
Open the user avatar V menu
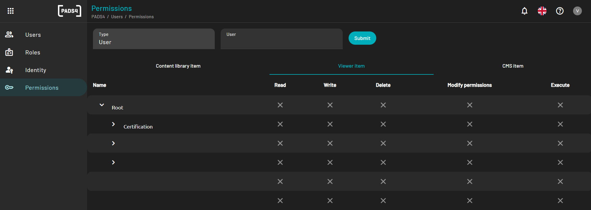(x=577, y=11)
